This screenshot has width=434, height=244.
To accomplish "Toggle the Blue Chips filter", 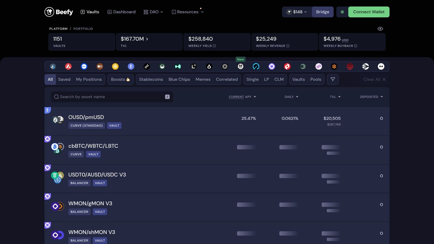I will [179, 79].
